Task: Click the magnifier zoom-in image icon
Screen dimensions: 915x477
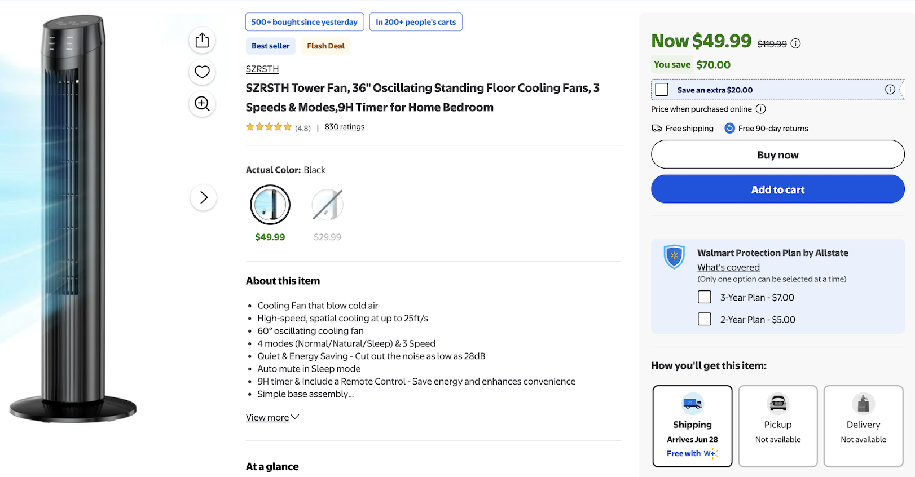Action: [202, 104]
